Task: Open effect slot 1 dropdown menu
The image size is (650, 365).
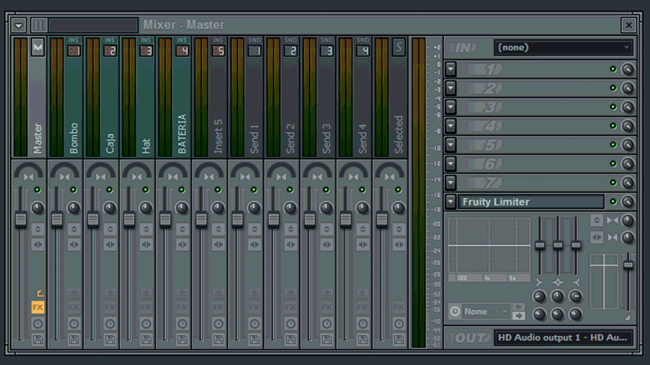Action: pyautogui.click(x=451, y=69)
